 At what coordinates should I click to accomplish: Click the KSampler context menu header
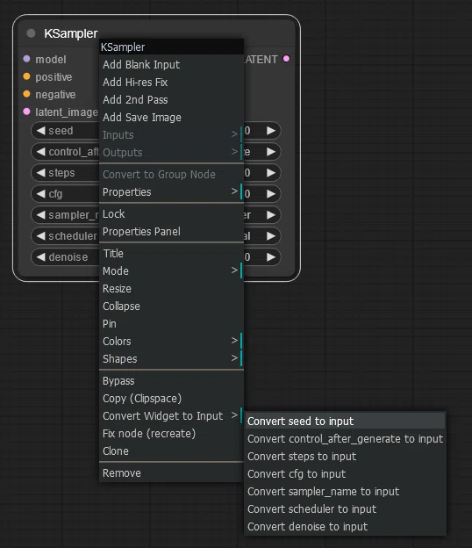[171, 47]
